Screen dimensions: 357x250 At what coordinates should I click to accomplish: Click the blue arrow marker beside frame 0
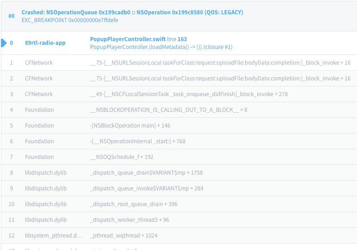[4, 43]
